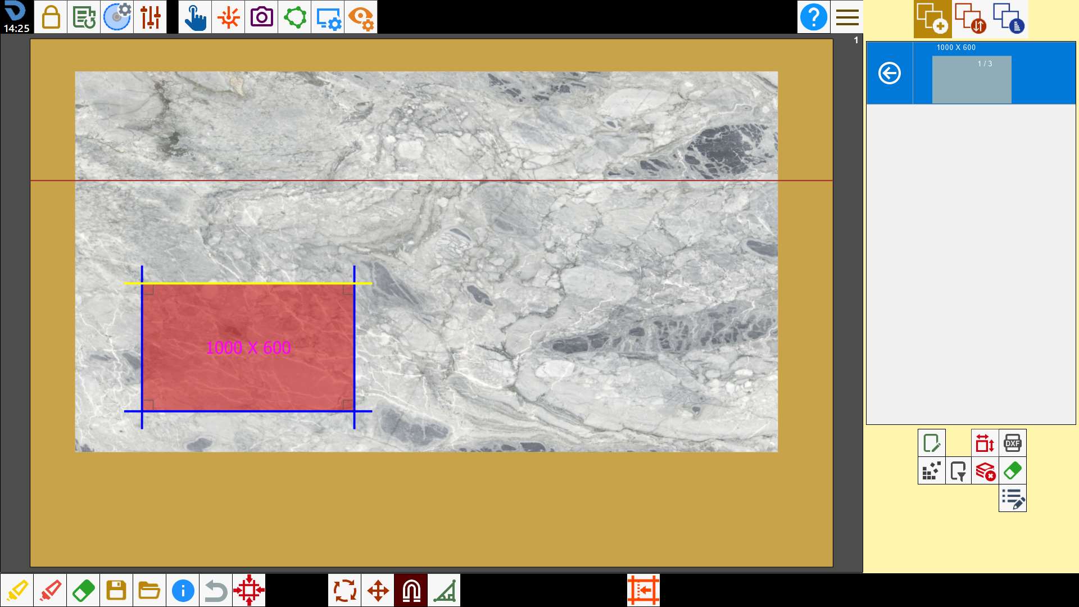Switch to the add-shapes tab with plus
Image resolution: width=1079 pixels, height=607 pixels.
pyautogui.click(x=932, y=19)
